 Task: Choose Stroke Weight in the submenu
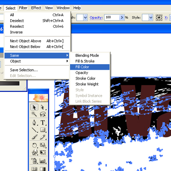coord(90,84)
